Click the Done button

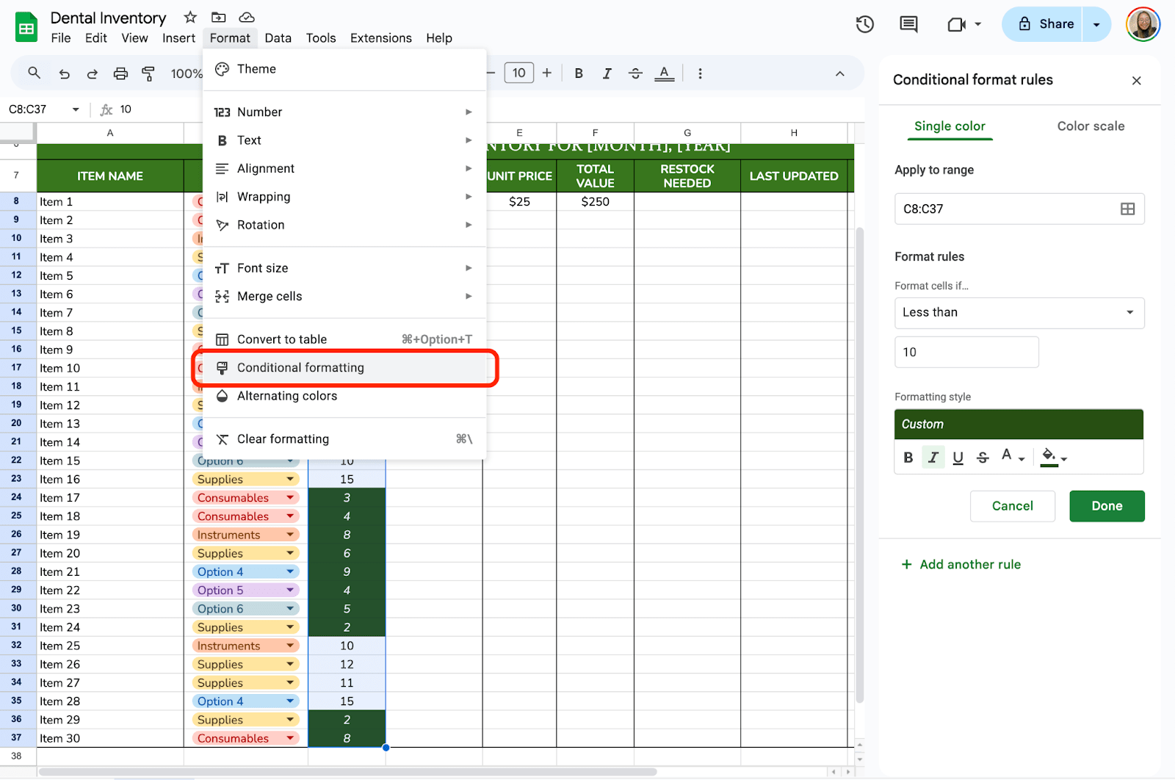[x=1107, y=506]
